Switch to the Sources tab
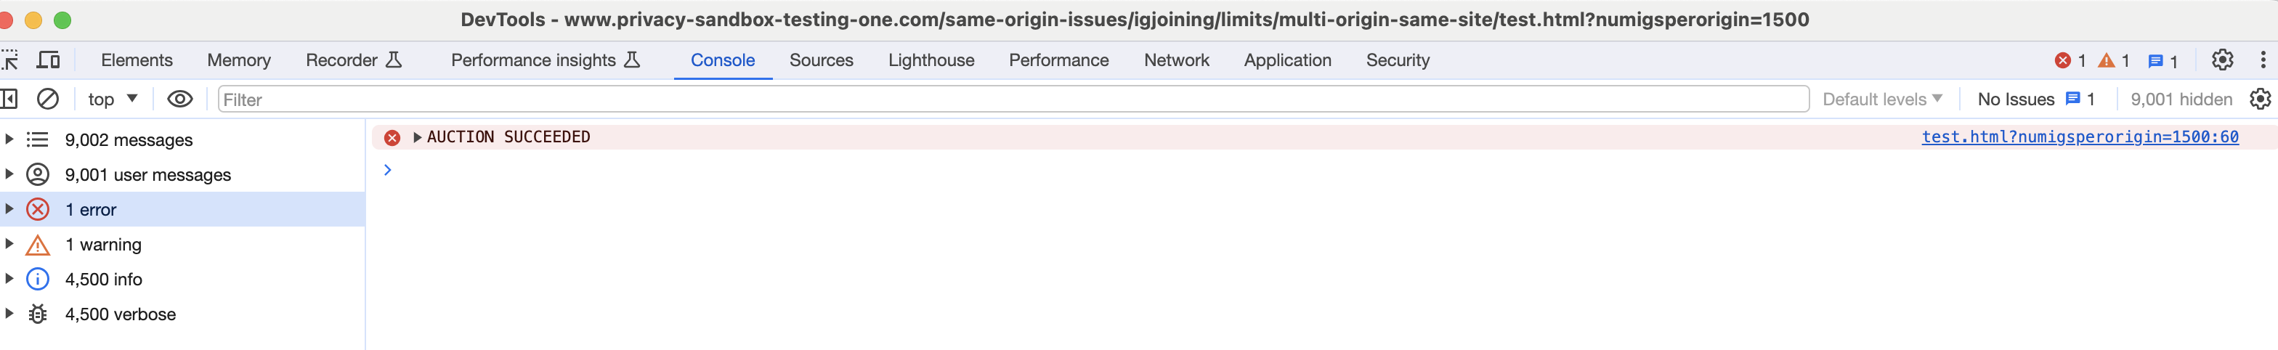 click(x=821, y=60)
